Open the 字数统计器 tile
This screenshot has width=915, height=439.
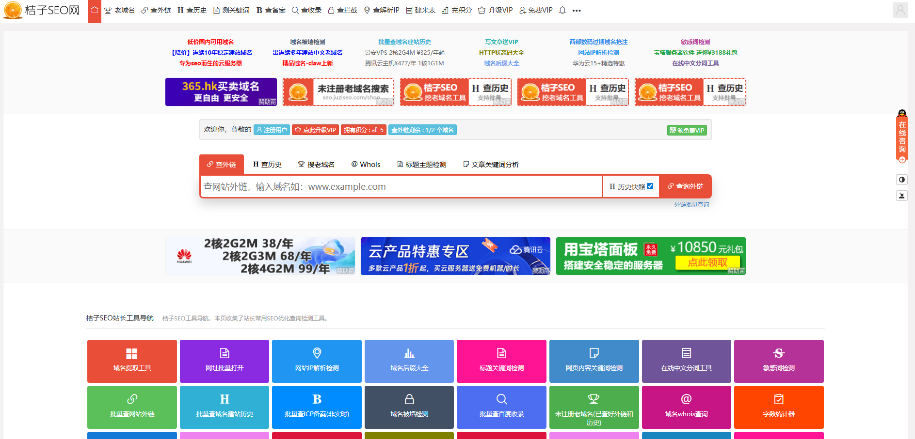tap(779, 407)
